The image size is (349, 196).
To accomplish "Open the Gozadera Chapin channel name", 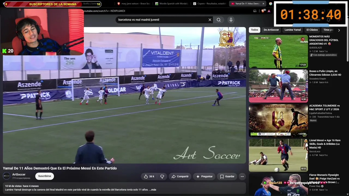I will (x=318, y=79).
